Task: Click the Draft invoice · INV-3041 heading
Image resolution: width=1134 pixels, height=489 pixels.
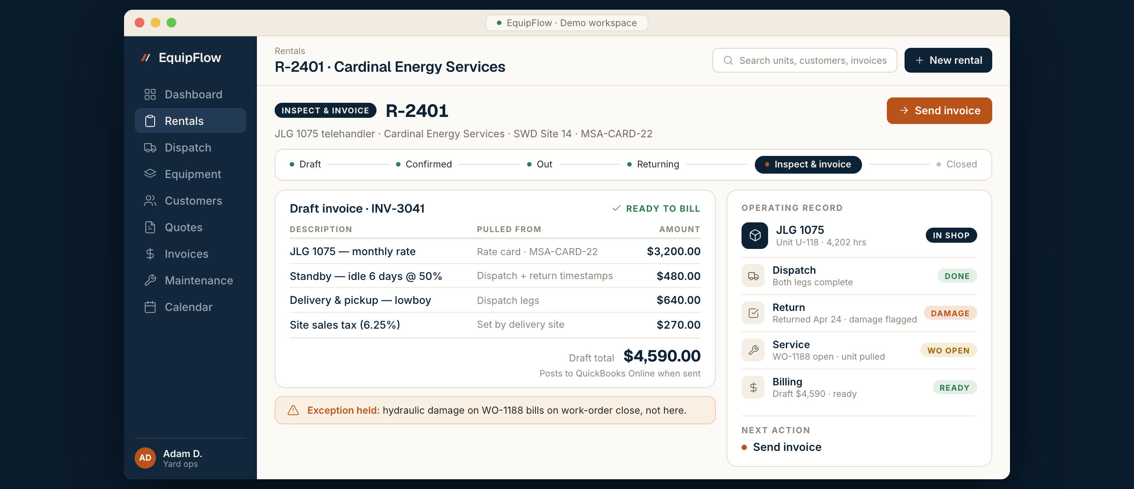Action: (357, 208)
